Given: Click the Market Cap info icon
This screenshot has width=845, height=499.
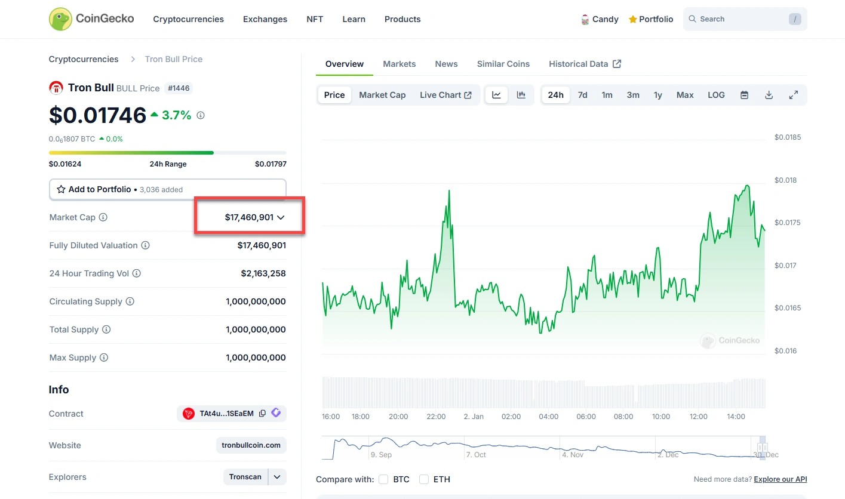Looking at the screenshot, I should (103, 217).
